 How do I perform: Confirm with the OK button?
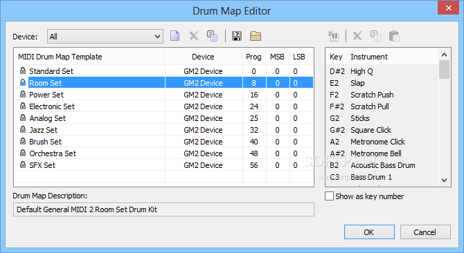369,232
